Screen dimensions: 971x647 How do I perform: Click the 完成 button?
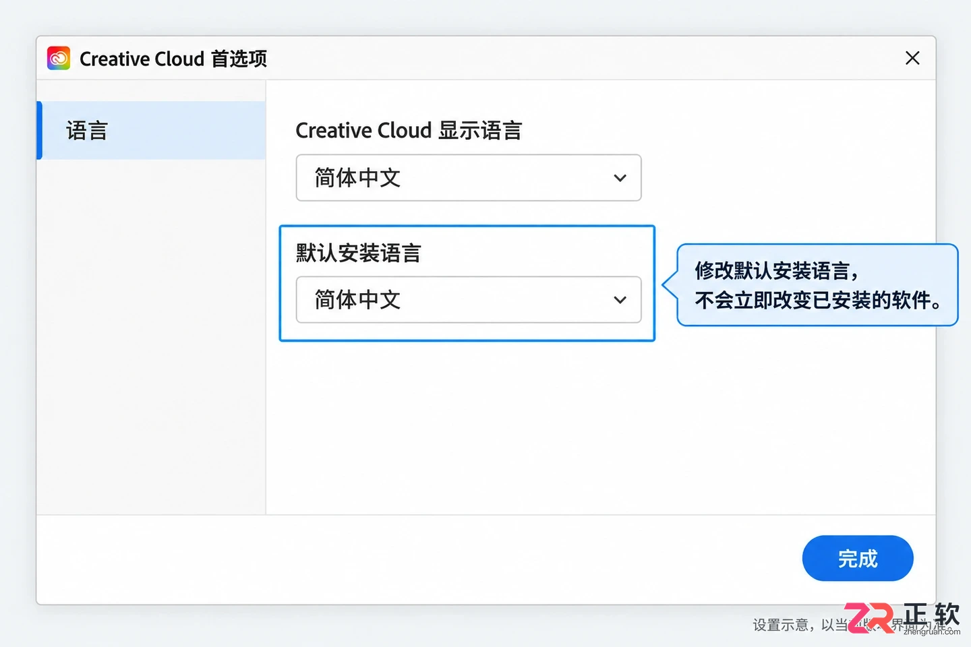point(858,558)
